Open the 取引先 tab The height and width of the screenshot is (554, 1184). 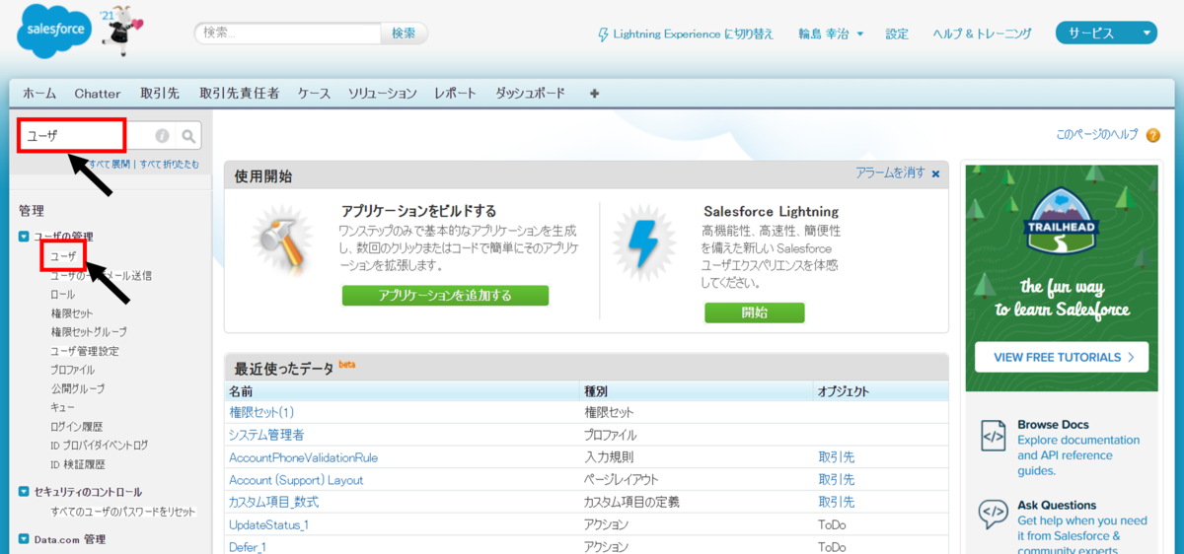tap(160, 94)
